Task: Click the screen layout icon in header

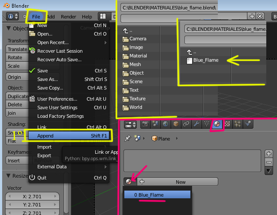Action: 103,16
